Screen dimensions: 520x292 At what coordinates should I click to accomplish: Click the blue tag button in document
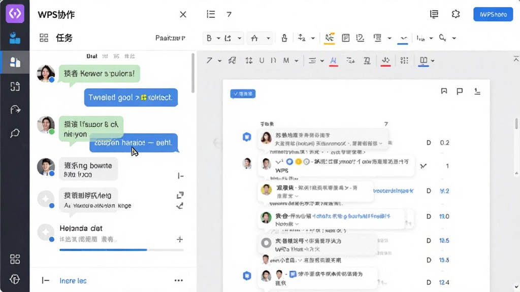(x=243, y=94)
